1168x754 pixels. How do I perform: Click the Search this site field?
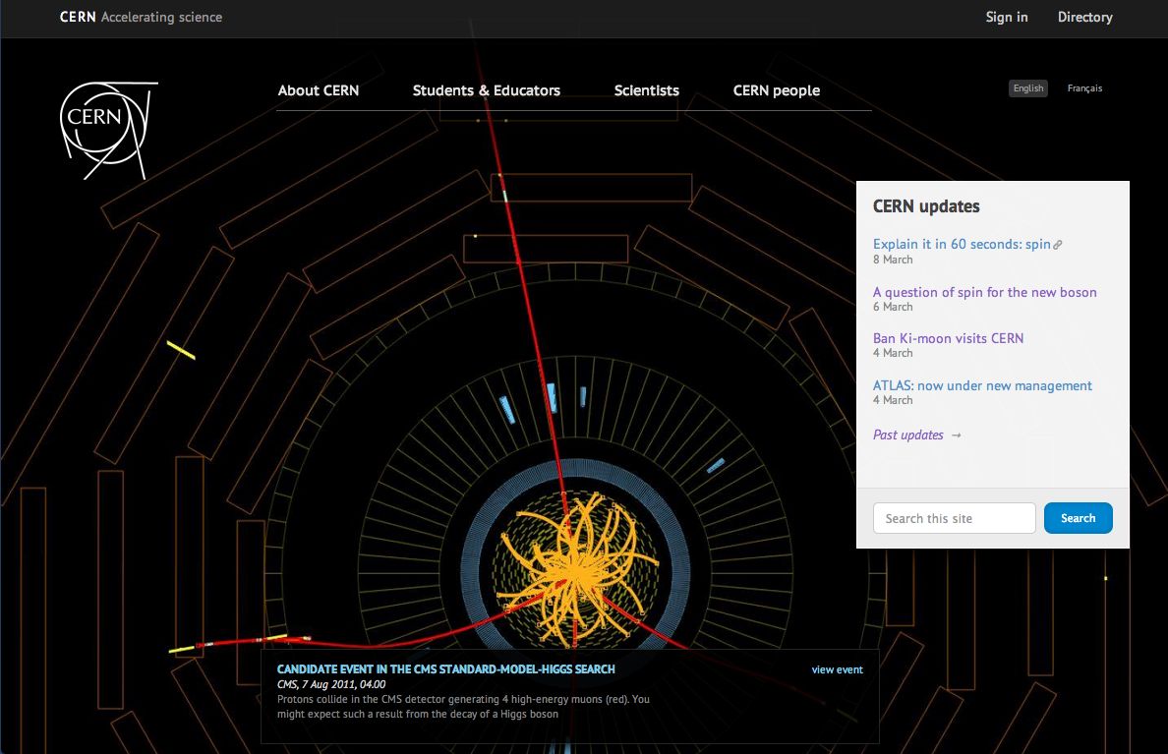(x=954, y=518)
